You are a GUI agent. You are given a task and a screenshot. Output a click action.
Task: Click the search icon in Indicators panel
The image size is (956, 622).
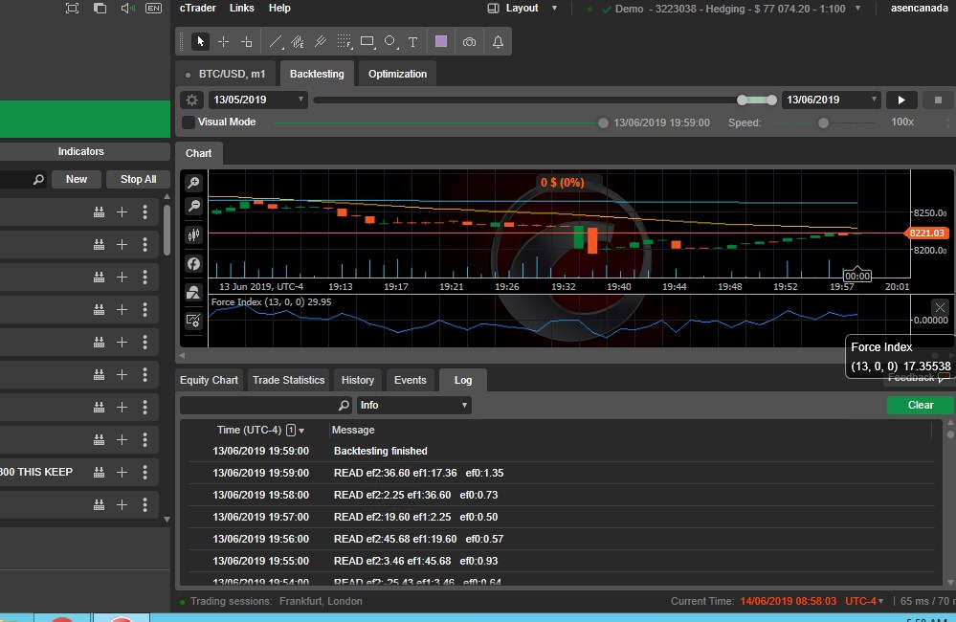pos(38,179)
